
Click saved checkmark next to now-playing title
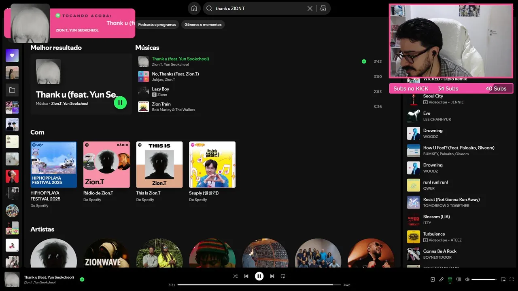(x=82, y=279)
